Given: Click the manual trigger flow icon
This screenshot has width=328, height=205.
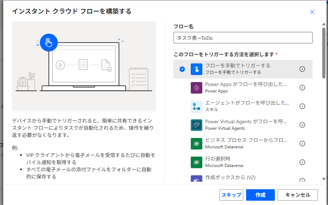Looking at the screenshot, I should pos(197,69).
